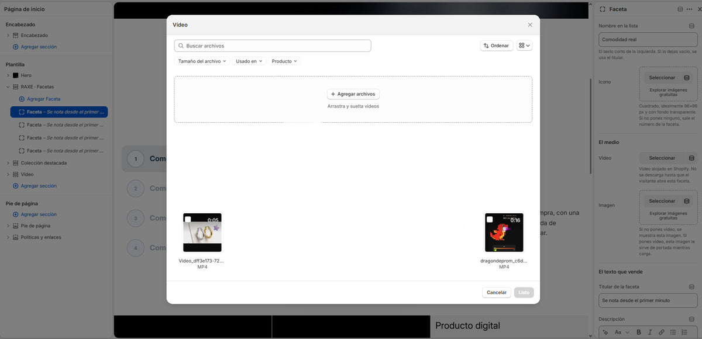702x339 pixels.
Task: Click the dynamic source icon for Titular de la faceta
Action: coord(691,287)
